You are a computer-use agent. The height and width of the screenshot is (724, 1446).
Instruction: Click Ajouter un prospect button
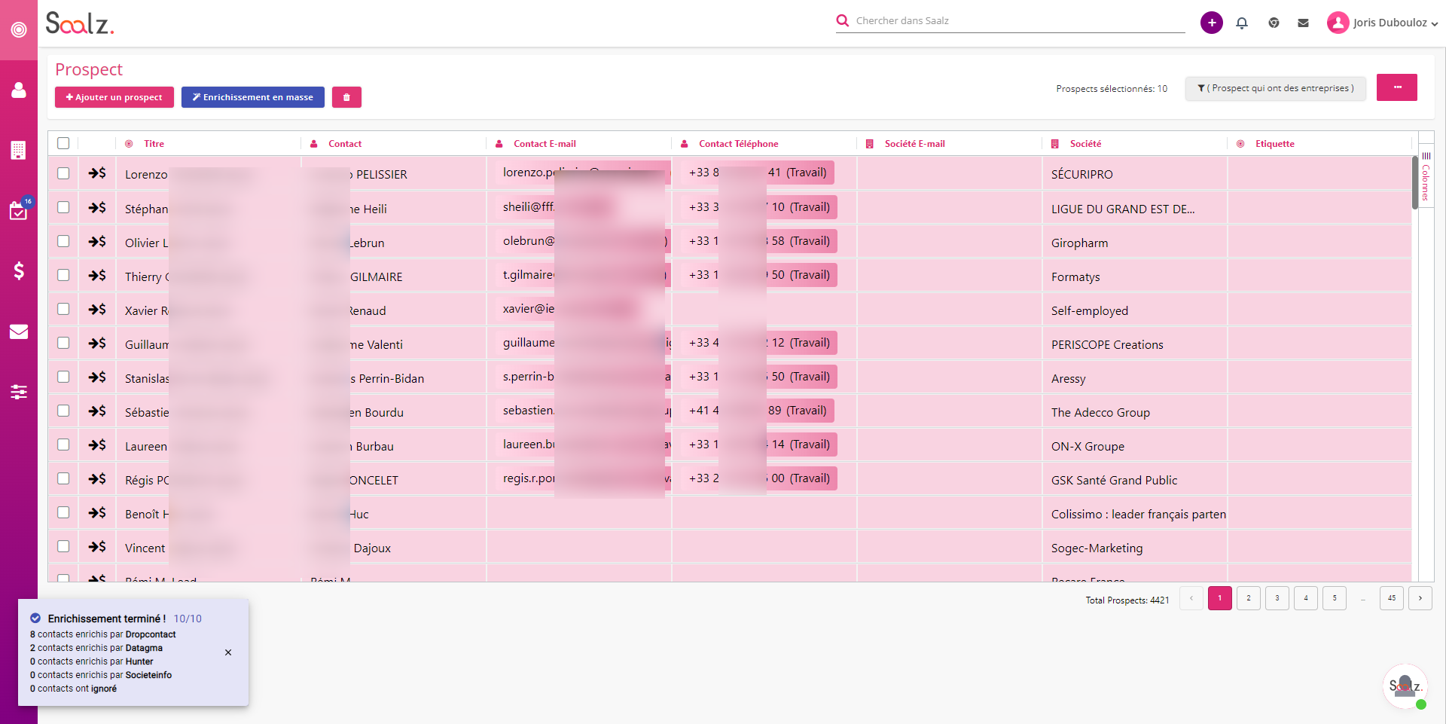(x=114, y=97)
